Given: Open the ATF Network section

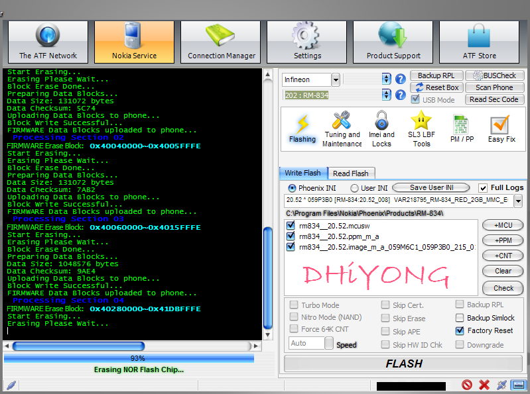Looking at the screenshot, I should (48, 42).
